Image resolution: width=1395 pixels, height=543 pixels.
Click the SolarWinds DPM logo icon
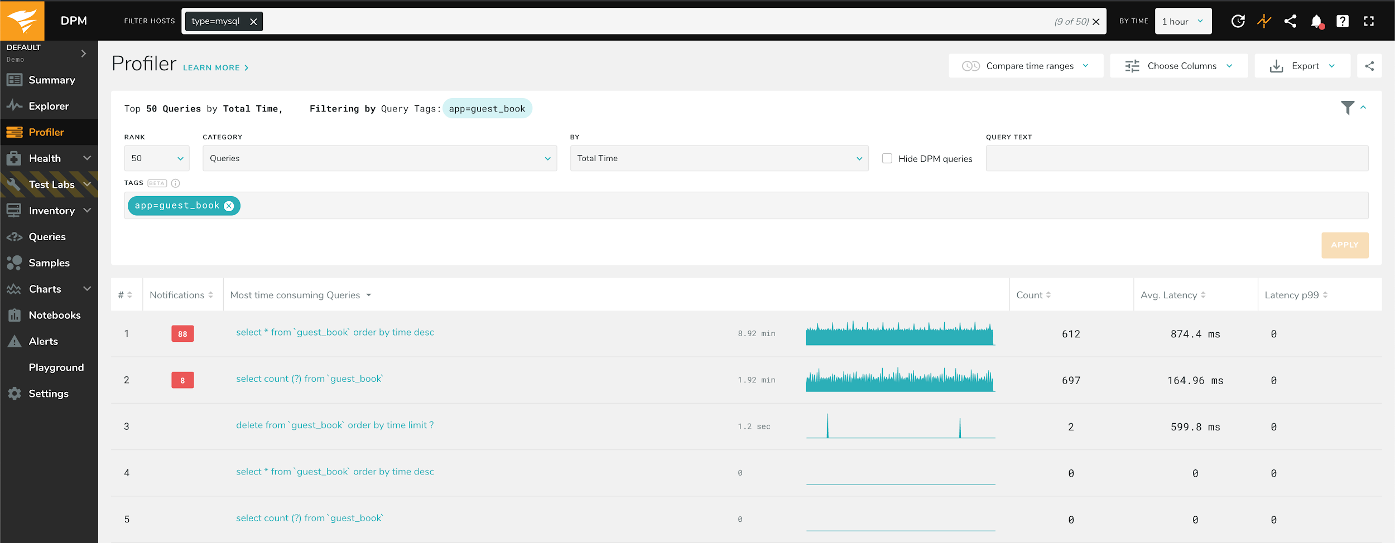22,20
